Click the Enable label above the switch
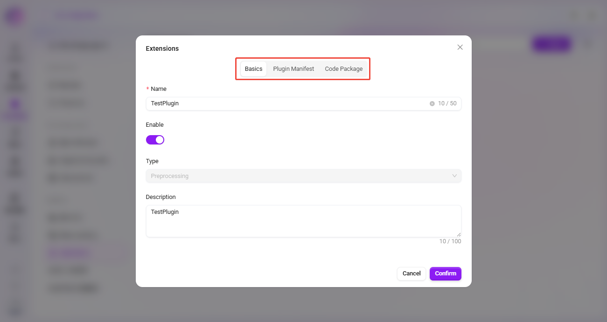The image size is (607, 322). tap(155, 125)
